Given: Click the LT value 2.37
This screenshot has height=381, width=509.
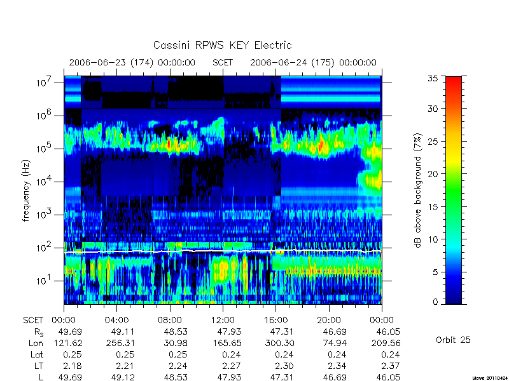Looking at the screenshot, I should click(x=390, y=366).
